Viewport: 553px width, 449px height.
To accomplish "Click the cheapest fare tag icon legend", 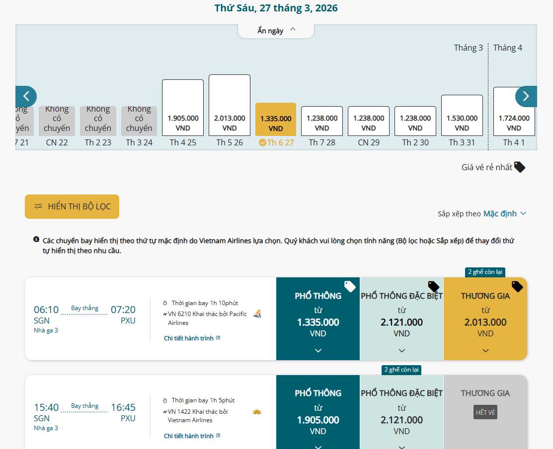I will pos(519,167).
